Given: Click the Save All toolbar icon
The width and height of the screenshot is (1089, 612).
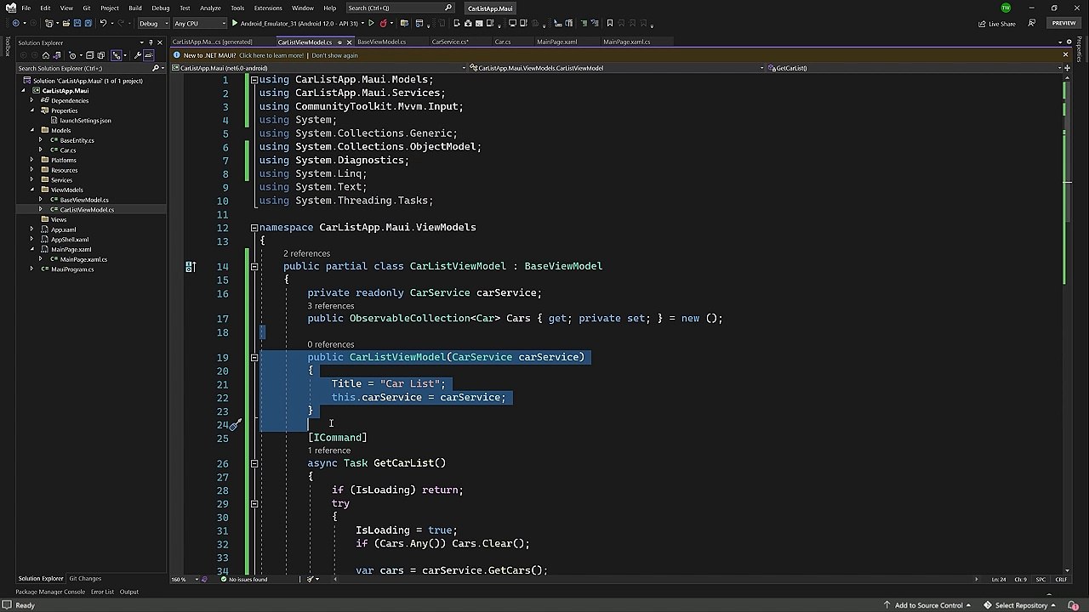Looking at the screenshot, I should coord(88,23).
